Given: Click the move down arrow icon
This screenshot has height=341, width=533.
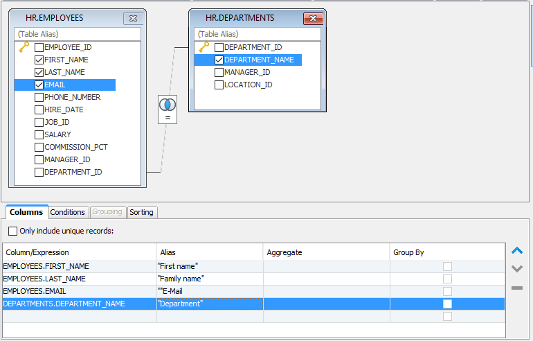Looking at the screenshot, I should pos(516,269).
